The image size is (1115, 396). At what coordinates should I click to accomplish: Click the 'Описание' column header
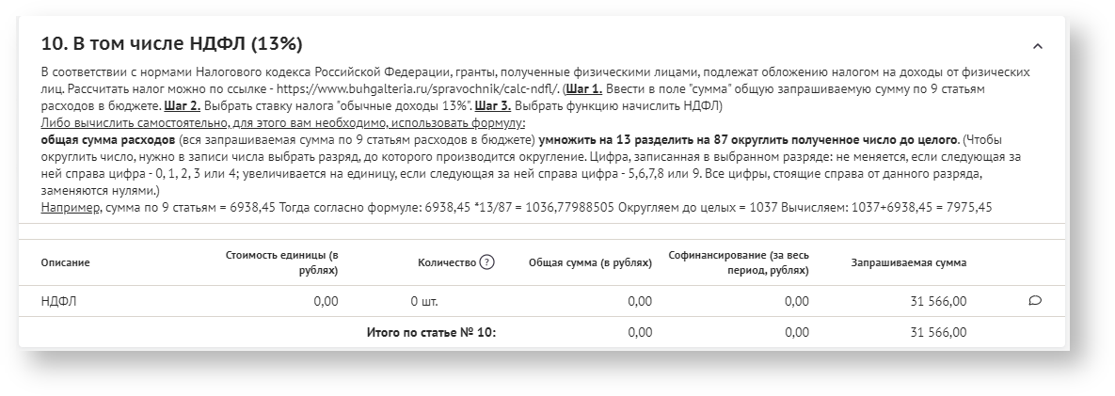(65, 262)
